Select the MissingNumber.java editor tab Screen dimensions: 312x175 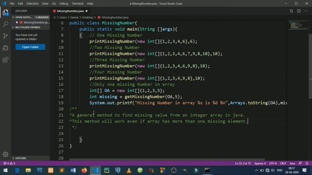(70, 11)
